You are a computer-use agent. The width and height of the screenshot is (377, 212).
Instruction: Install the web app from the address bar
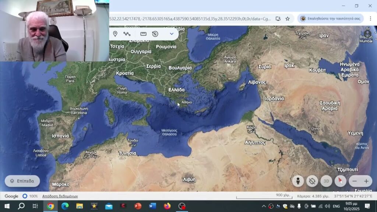tap(278, 18)
